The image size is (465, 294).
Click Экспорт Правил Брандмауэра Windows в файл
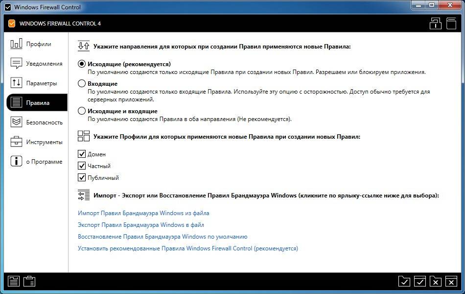tap(141, 225)
